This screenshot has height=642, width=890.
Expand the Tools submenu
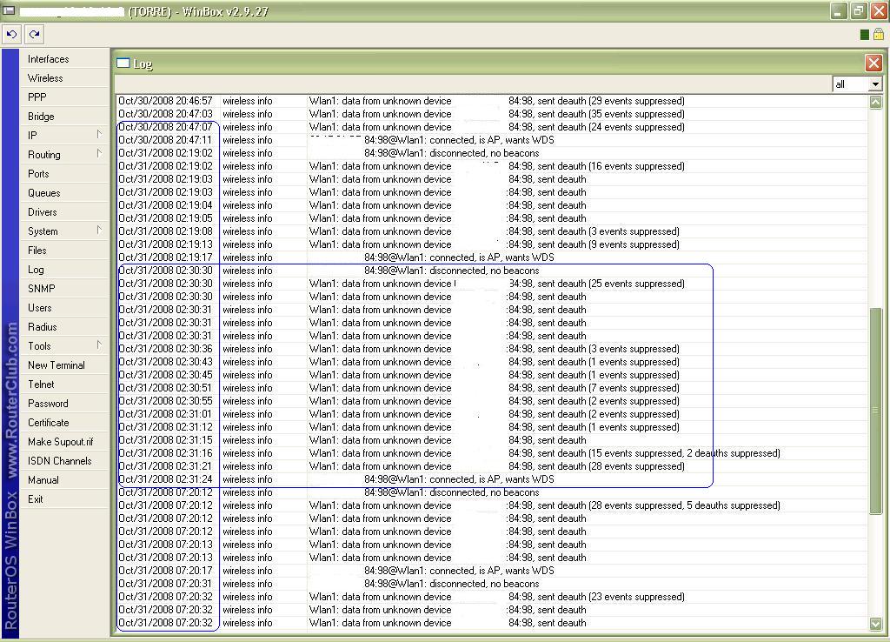pyautogui.click(x=64, y=346)
